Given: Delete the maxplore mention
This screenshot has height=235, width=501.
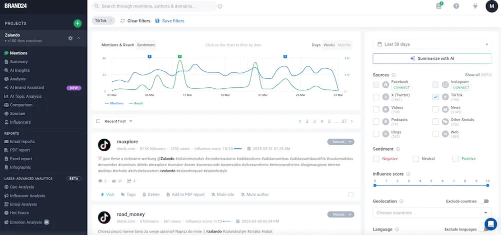Looking at the screenshot, I should click(151, 195).
